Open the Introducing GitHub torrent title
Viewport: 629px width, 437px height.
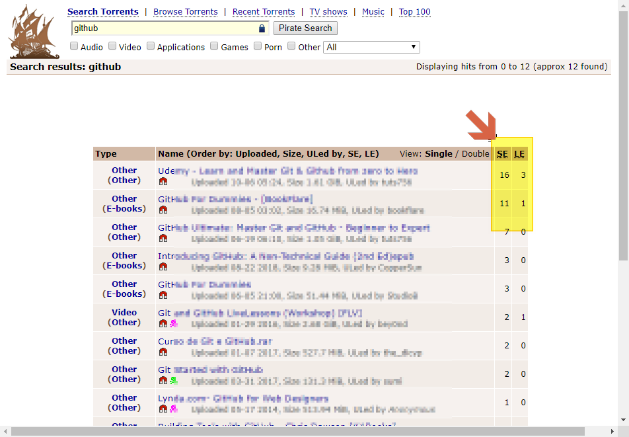(x=285, y=257)
